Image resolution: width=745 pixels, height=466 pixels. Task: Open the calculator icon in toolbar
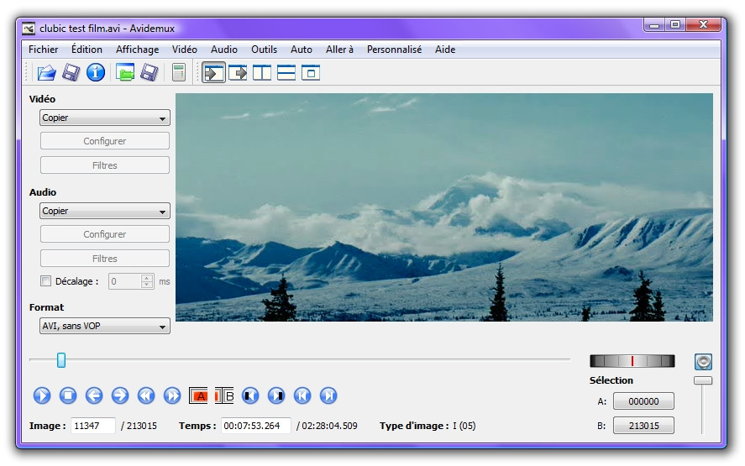pyautogui.click(x=178, y=73)
